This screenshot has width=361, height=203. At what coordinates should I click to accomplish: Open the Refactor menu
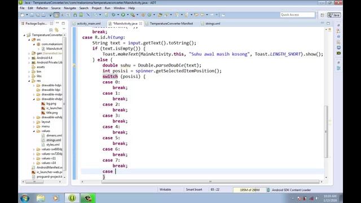tap(42, 8)
